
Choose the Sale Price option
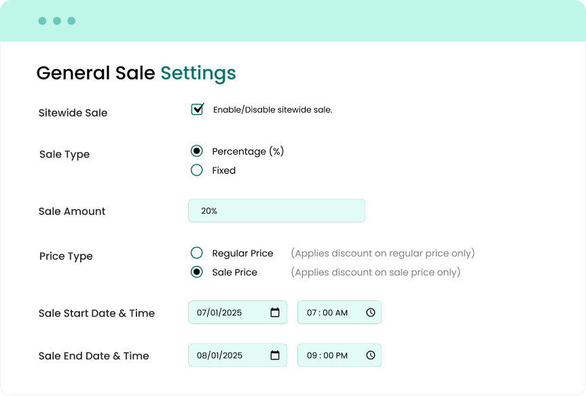pos(197,272)
